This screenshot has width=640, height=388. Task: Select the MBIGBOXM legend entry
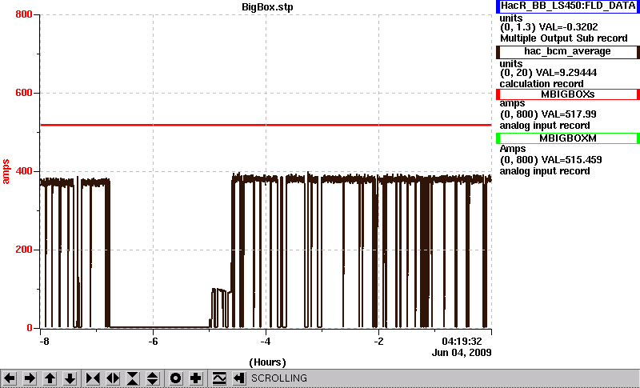(x=568, y=138)
